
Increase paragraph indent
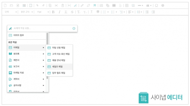pos(153,12)
